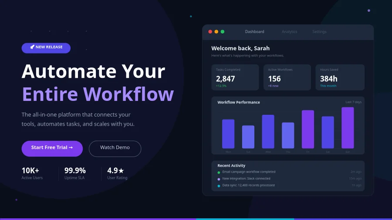
Task: Click the star in the 4.9 rating
Action: click(121, 170)
